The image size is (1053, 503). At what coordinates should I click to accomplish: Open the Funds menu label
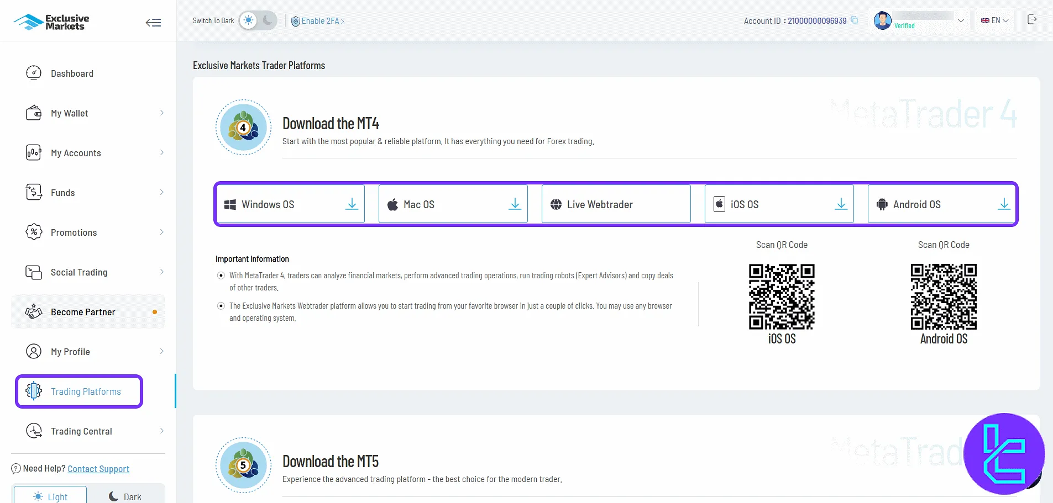tap(63, 193)
